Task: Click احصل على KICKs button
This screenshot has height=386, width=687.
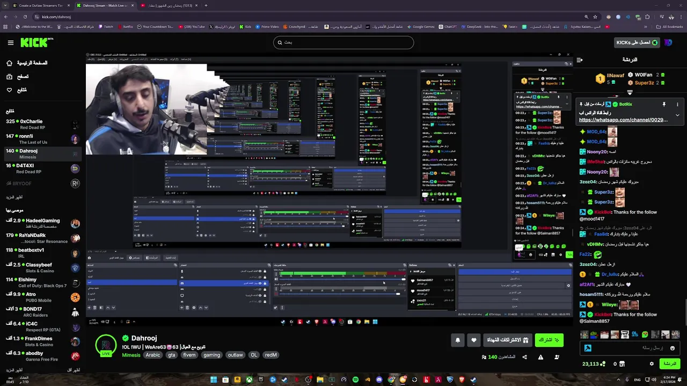Action: coord(637,42)
